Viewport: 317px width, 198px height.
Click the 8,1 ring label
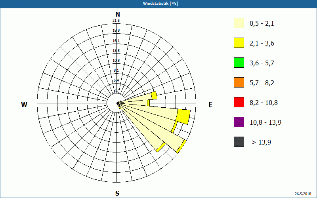[x=116, y=70]
